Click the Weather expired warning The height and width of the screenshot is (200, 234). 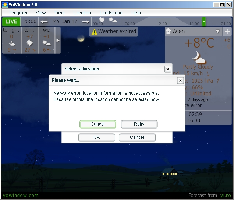(x=114, y=32)
